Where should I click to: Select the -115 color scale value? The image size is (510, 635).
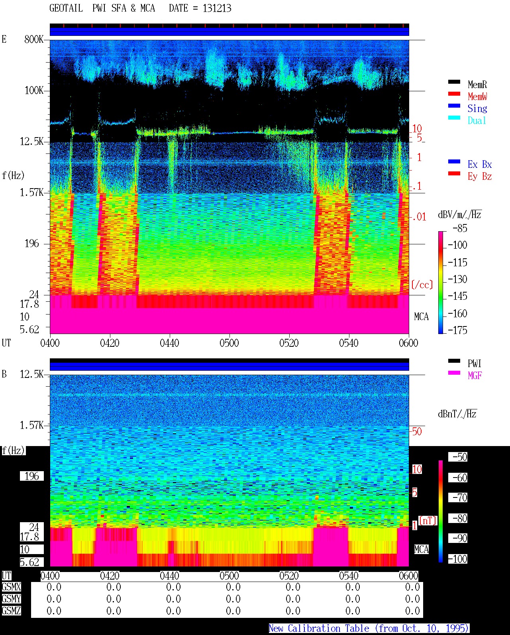click(457, 263)
